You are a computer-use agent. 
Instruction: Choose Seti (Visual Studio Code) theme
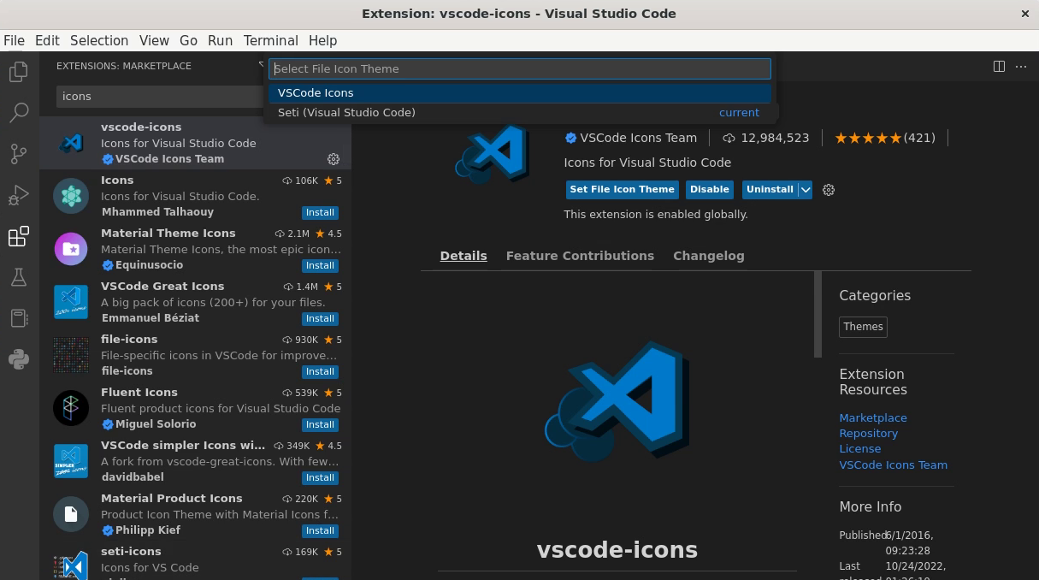pos(520,112)
